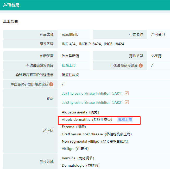170x169 pixels.
Task: Click the 化学药 drug type value
Action: point(156,56)
